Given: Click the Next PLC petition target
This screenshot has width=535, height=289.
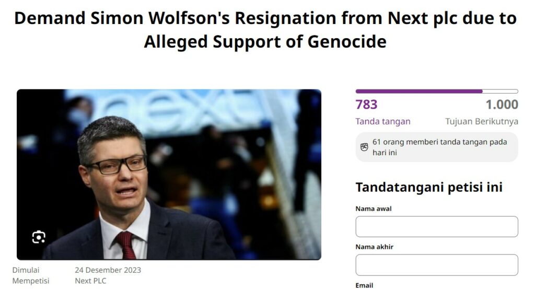Looking at the screenshot, I should (x=90, y=281).
